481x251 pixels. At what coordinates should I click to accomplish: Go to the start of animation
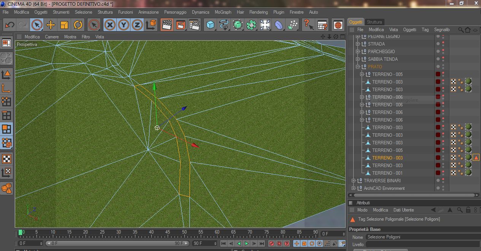point(224,243)
